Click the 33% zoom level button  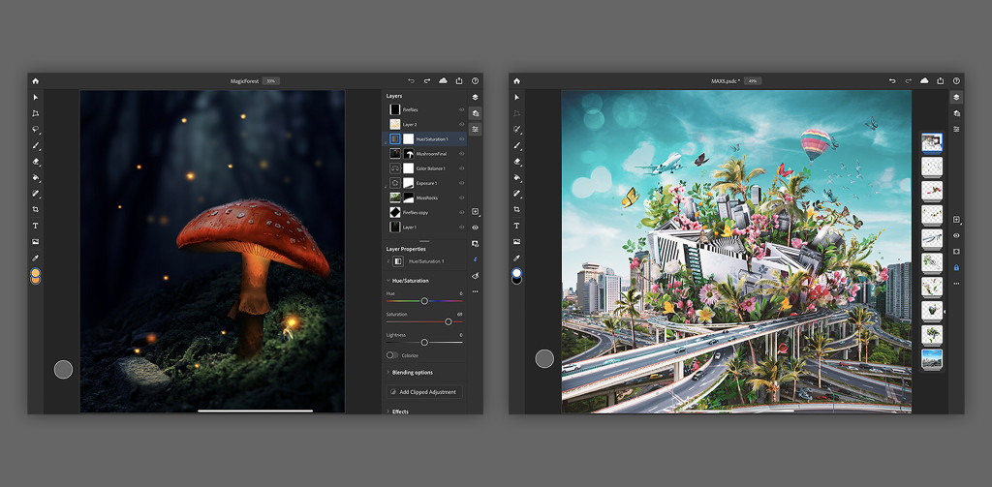click(270, 80)
